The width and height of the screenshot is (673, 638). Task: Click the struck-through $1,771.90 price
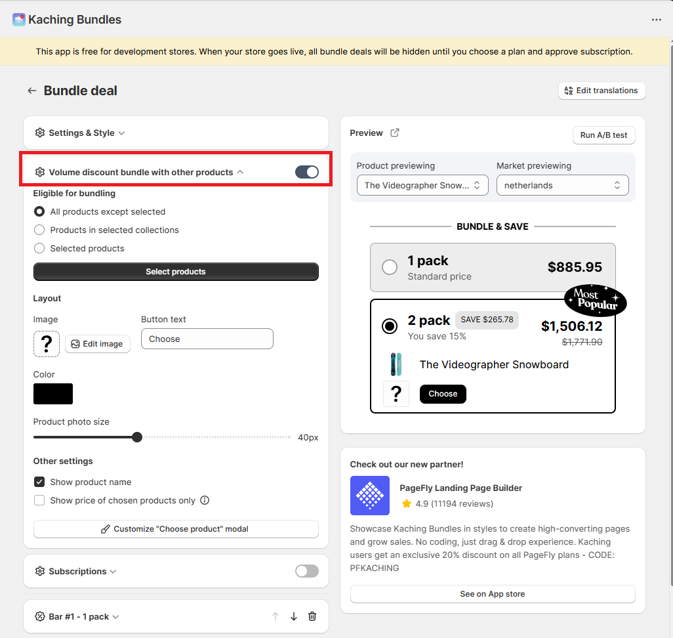click(582, 342)
